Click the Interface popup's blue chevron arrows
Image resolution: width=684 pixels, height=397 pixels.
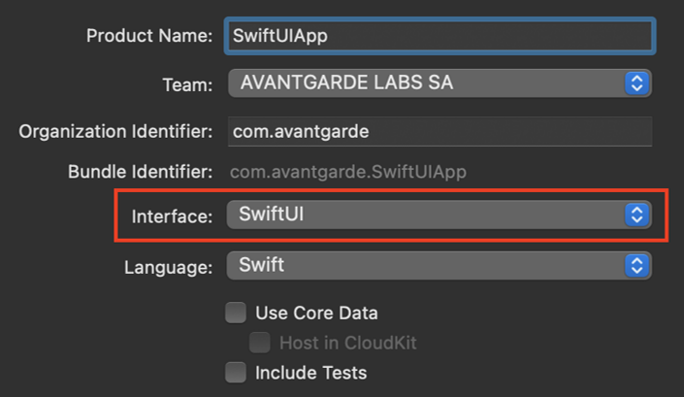pos(636,215)
